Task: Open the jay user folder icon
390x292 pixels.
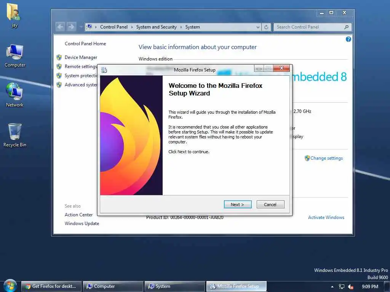Action: (14, 15)
